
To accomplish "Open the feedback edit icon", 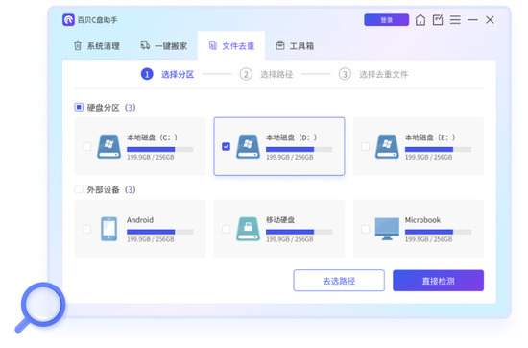I will tap(438, 20).
